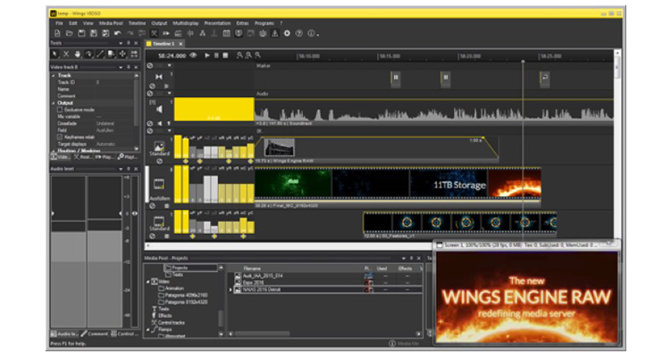Click the second pause marker on marker track
Viewport: 670px width, 357px height.
click(x=446, y=78)
